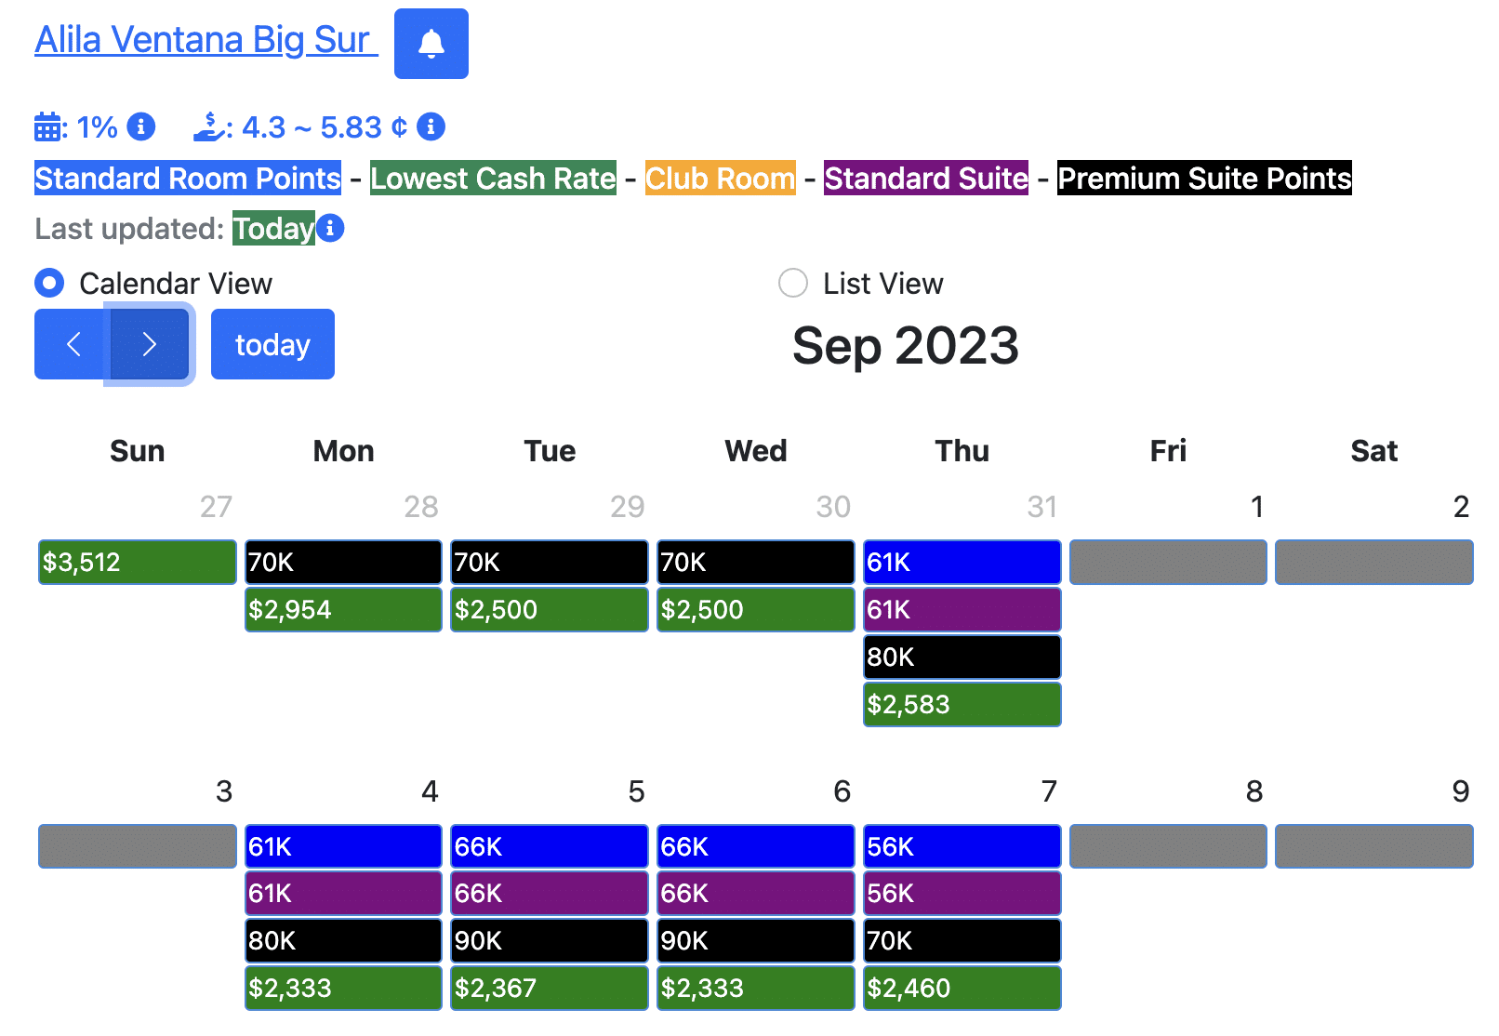Select 61K standard room points on Thursday 31
This screenshot has height=1036, width=1499.
962,562
